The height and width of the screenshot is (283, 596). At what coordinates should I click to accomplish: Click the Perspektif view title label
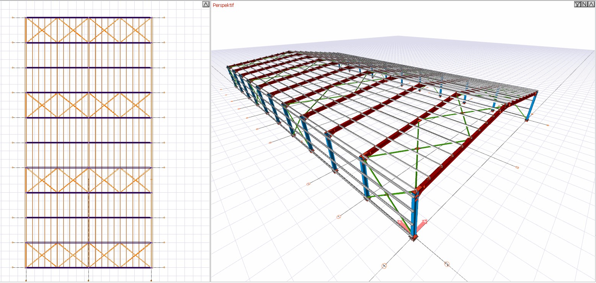pyautogui.click(x=223, y=5)
